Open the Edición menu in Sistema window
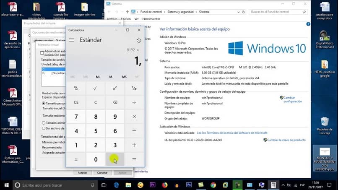 126,19
